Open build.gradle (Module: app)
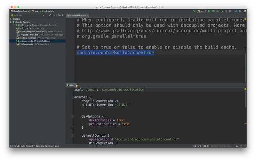256x161 pixels. click(x=31, y=28)
